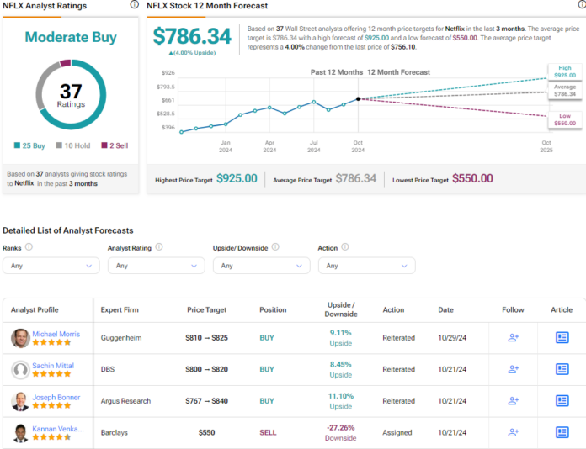Click info icon beside Ranks filter label

coord(29,247)
